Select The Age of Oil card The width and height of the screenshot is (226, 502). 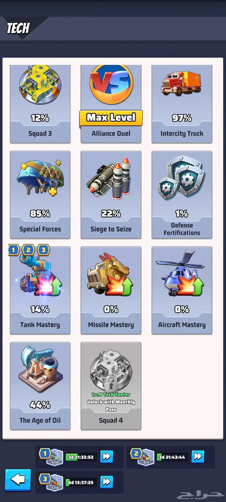(x=40, y=386)
